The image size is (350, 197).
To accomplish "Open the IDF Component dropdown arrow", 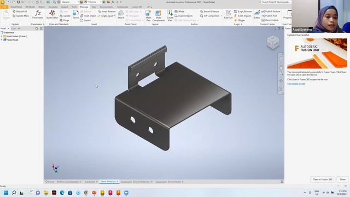I will (x=221, y=16).
